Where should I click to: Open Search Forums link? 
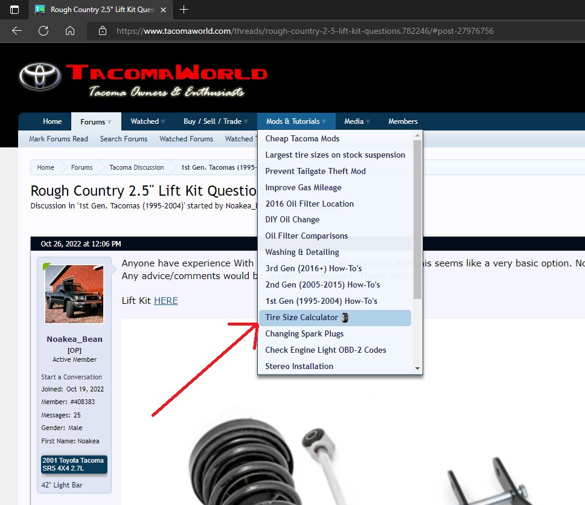[x=124, y=139]
